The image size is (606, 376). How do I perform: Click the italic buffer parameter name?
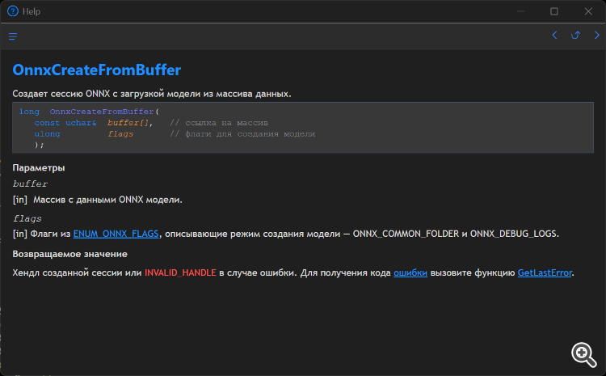tap(31, 184)
